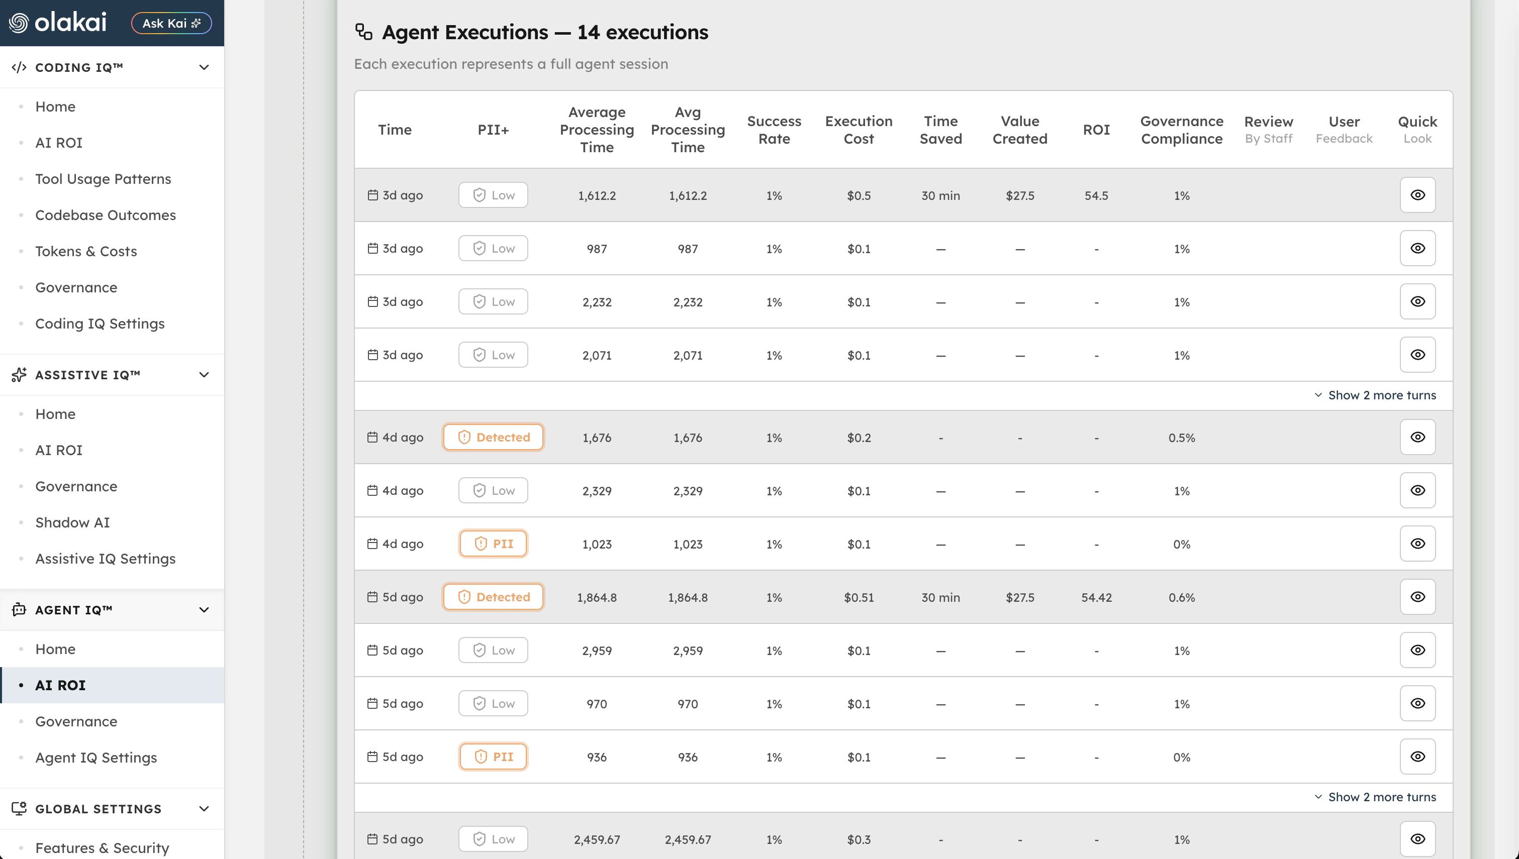Quick look at row with 2,329 processing time

(x=1417, y=490)
